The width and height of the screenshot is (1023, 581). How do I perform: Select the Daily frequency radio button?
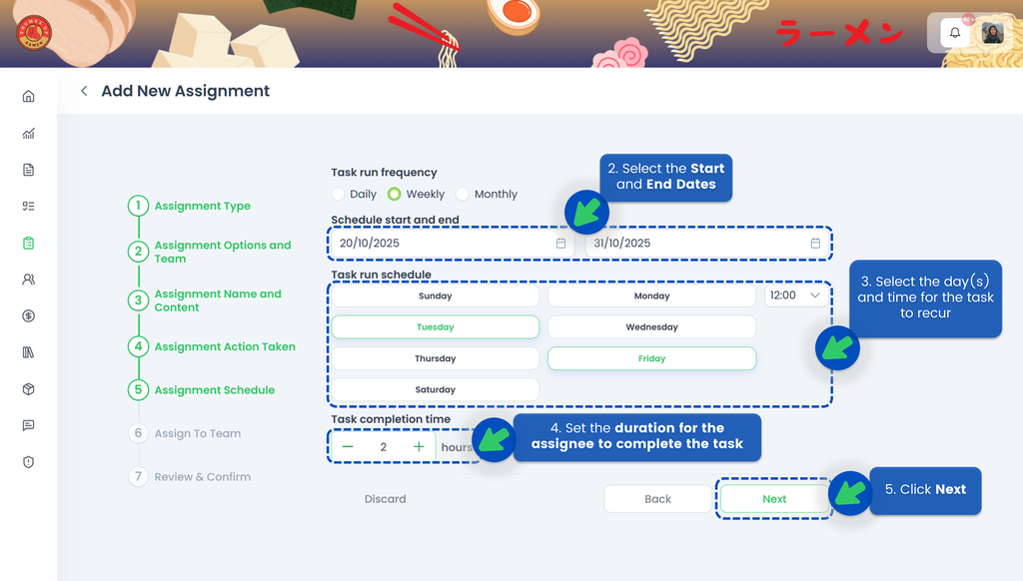point(339,195)
